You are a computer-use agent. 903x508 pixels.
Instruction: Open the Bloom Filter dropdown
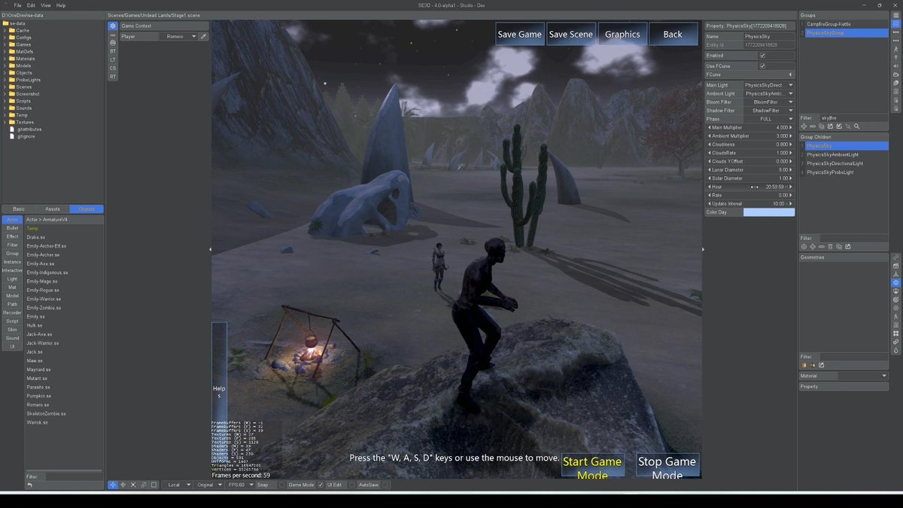point(769,102)
